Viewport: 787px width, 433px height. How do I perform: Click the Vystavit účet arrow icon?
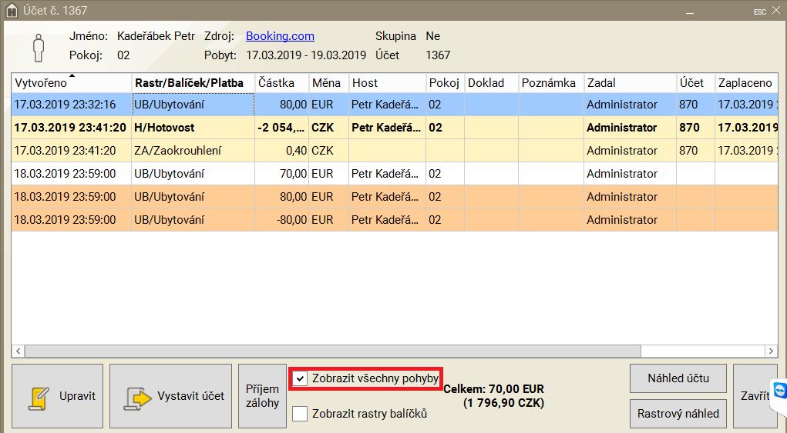[139, 397]
